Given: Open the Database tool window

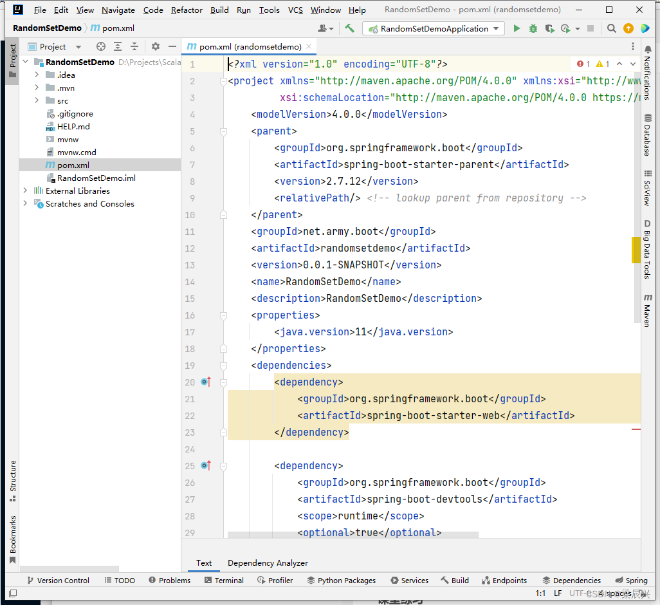Looking at the screenshot, I should [x=647, y=135].
